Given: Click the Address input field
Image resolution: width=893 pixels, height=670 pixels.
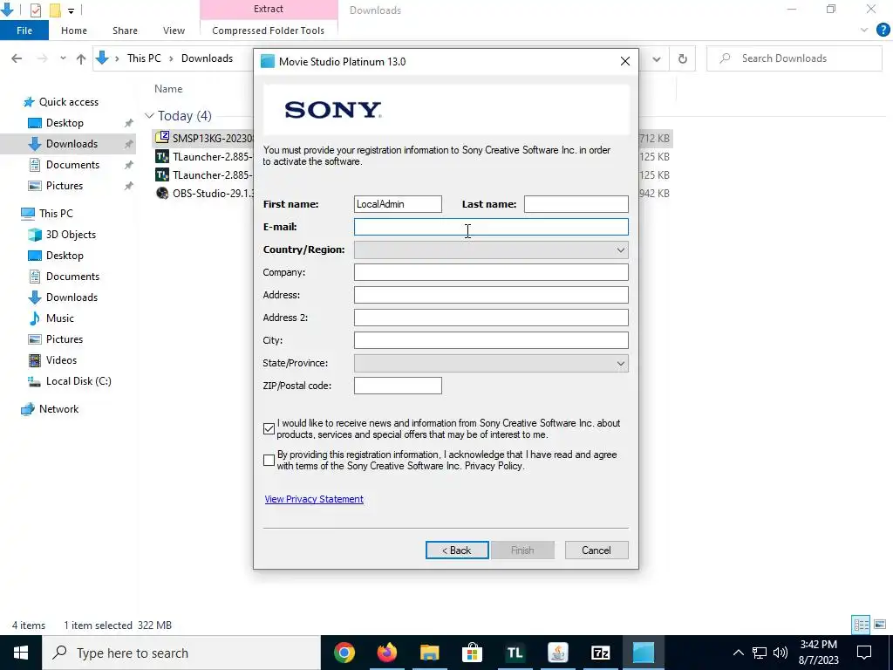Looking at the screenshot, I should (x=491, y=295).
